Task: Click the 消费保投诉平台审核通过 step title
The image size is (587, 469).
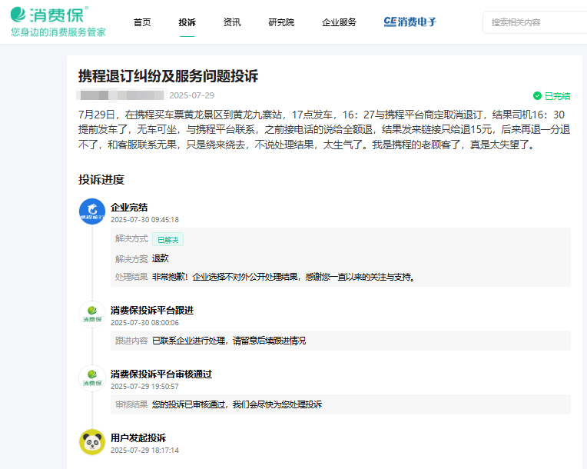Action: click(x=161, y=374)
